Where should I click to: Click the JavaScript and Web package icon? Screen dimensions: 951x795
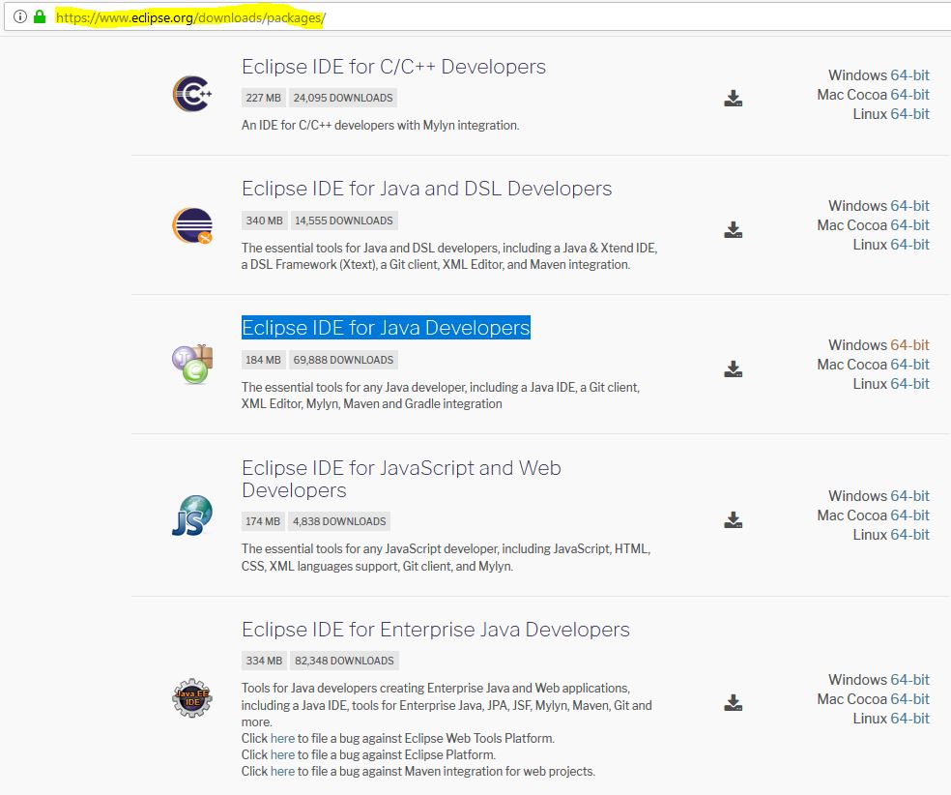pos(191,515)
